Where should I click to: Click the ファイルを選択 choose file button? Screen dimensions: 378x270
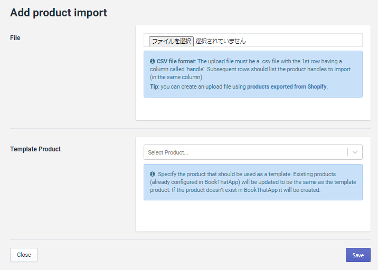point(171,41)
